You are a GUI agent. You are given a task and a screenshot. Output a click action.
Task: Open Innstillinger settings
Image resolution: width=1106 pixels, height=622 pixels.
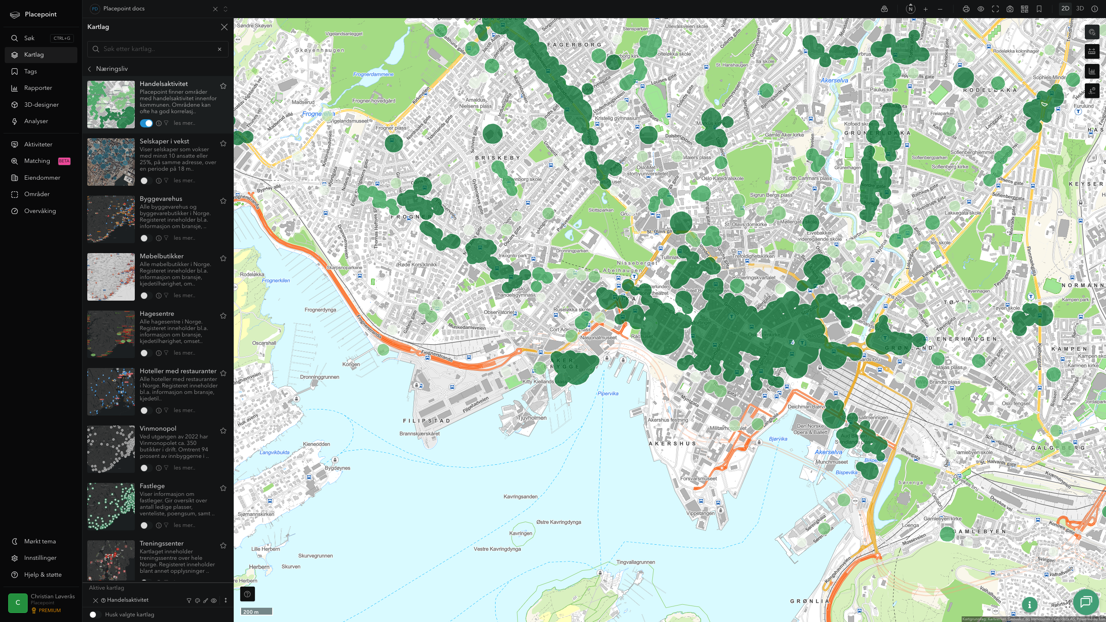pos(41,558)
